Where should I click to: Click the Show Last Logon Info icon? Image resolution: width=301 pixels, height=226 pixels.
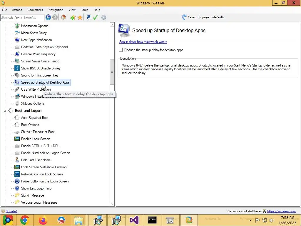pyautogui.click(x=17, y=188)
